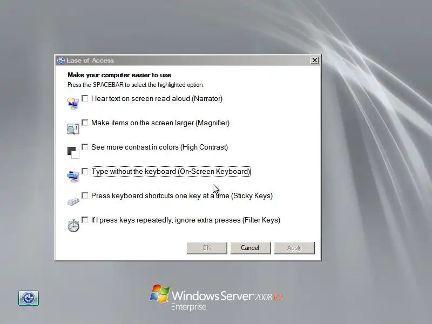Click the Cancel button
Image resolution: width=432 pixels, height=324 pixels.
pos(250,248)
